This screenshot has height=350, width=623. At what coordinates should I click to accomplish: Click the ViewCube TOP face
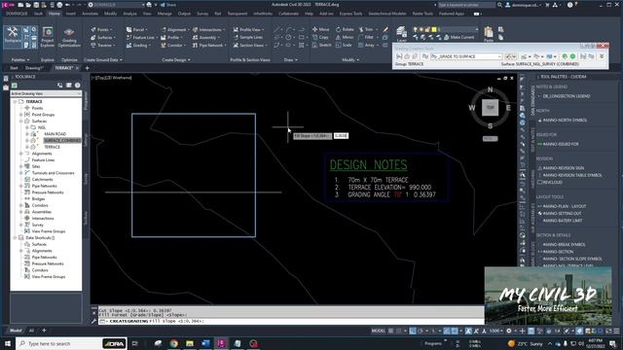(490, 108)
